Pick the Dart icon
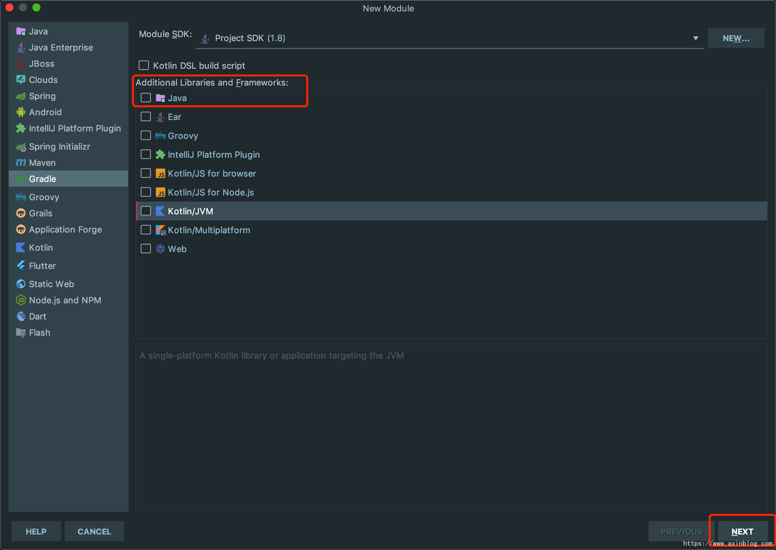776x550 pixels. (21, 316)
